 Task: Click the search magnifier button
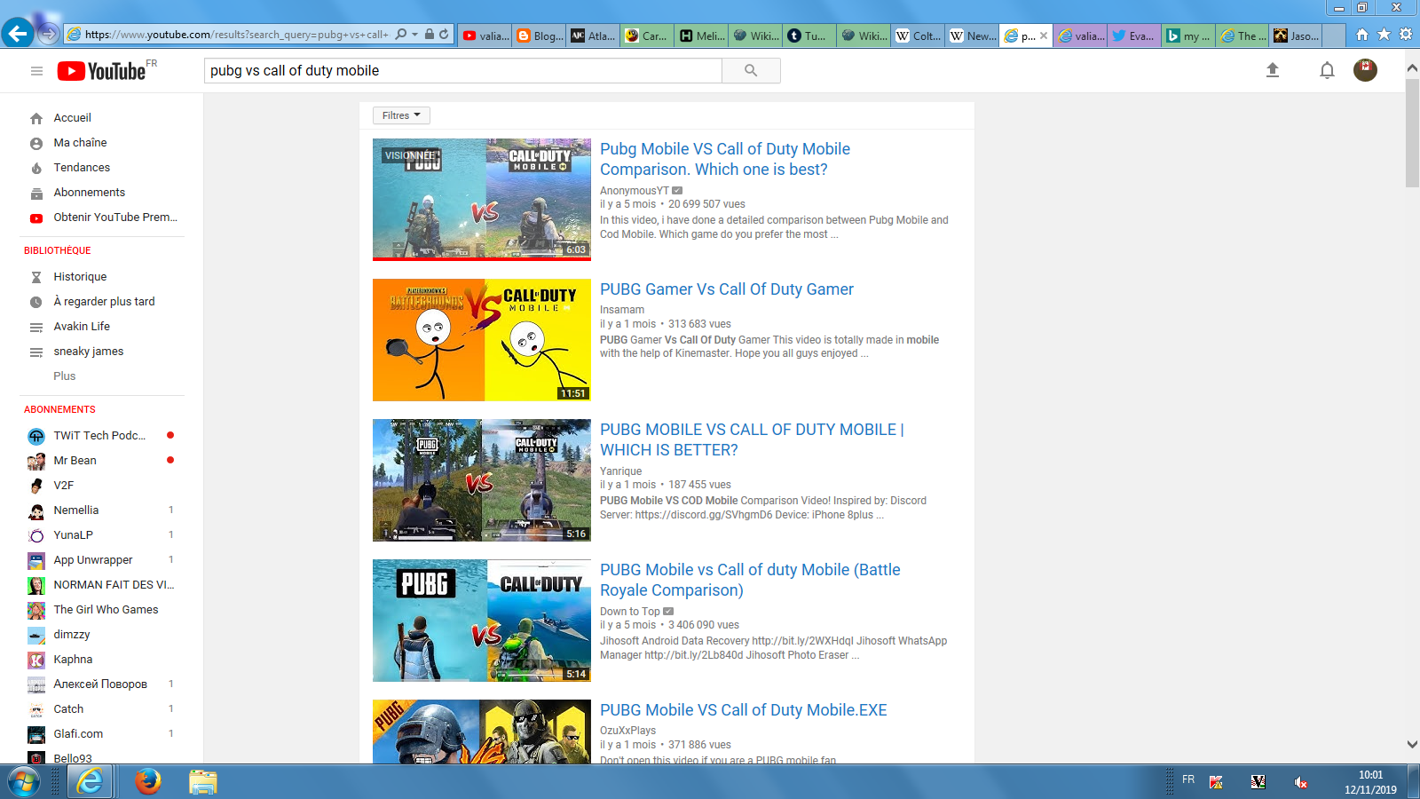751,71
